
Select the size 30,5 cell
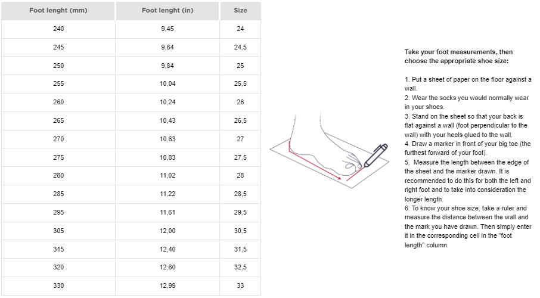point(240,231)
